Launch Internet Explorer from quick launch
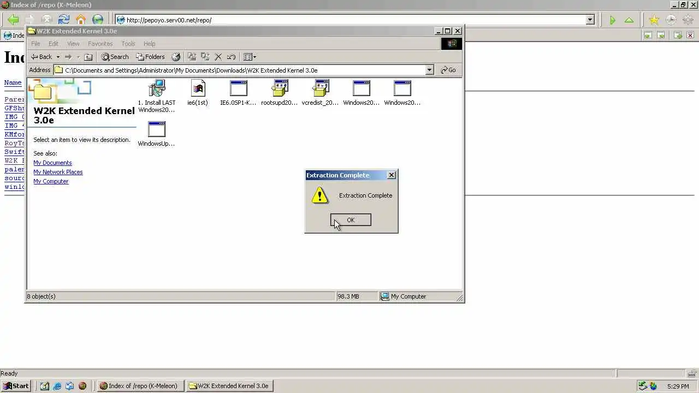Viewport: 699px width, 393px height. pyautogui.click(x=57, y=386)
